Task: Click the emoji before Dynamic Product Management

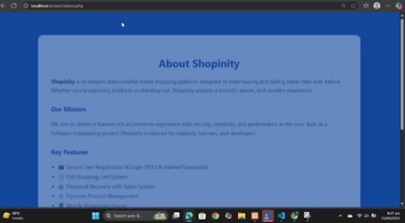Action: pos(61,196)
